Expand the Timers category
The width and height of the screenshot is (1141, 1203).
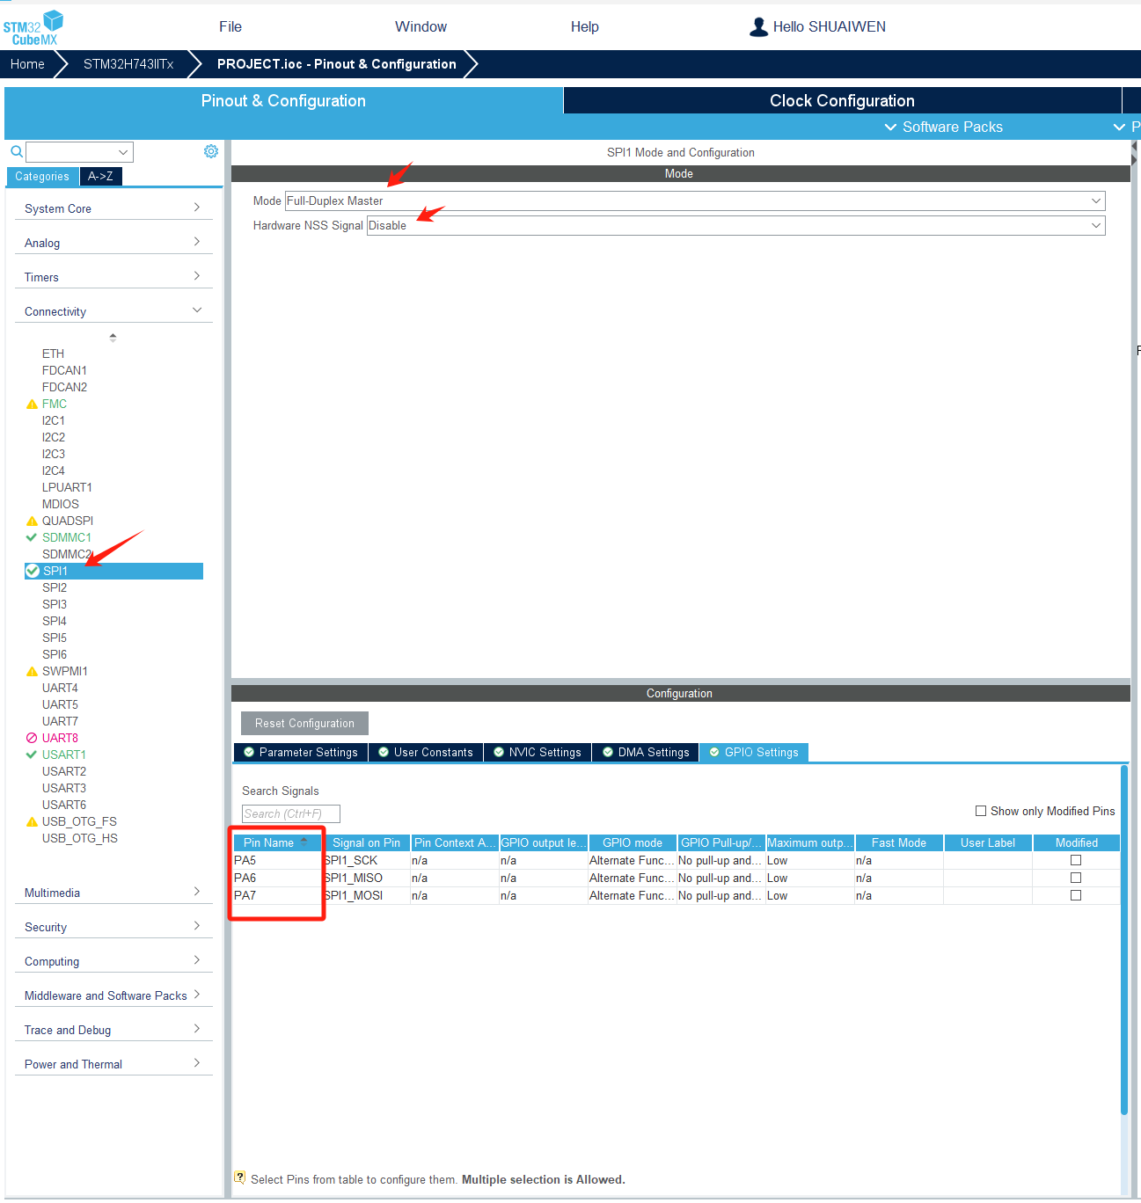113,277
